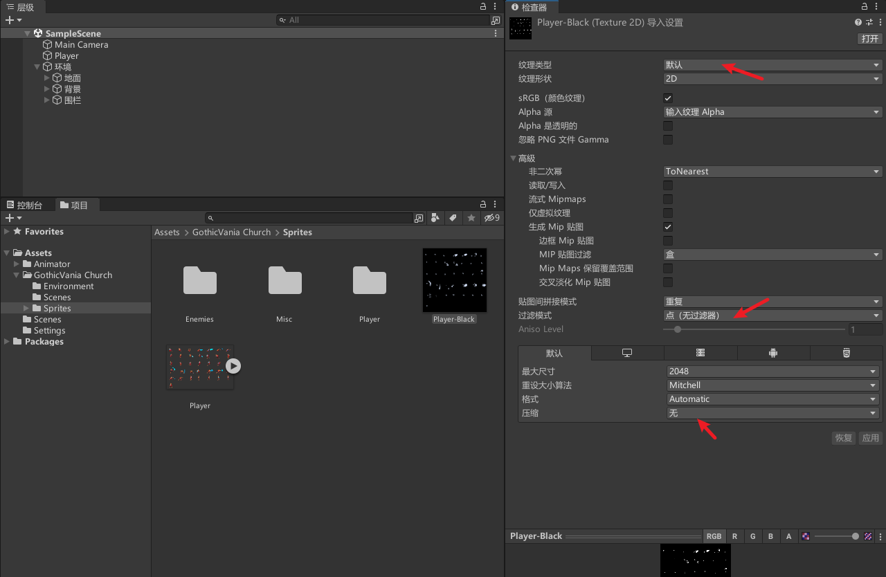
Task: Open 纹理类型 dropdown showing 默认
Action: click(772, 65)
